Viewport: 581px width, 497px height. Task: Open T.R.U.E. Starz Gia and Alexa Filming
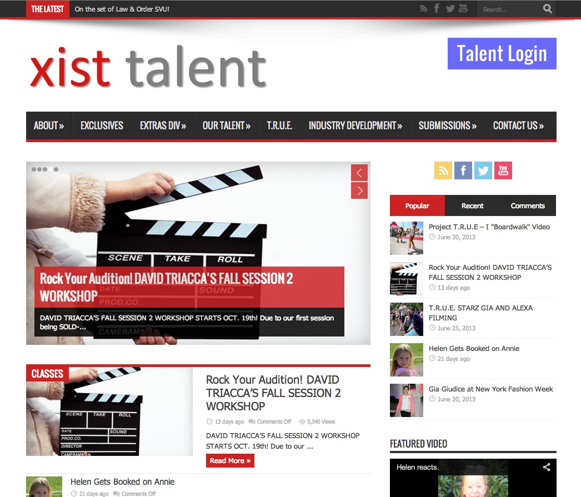480,313
